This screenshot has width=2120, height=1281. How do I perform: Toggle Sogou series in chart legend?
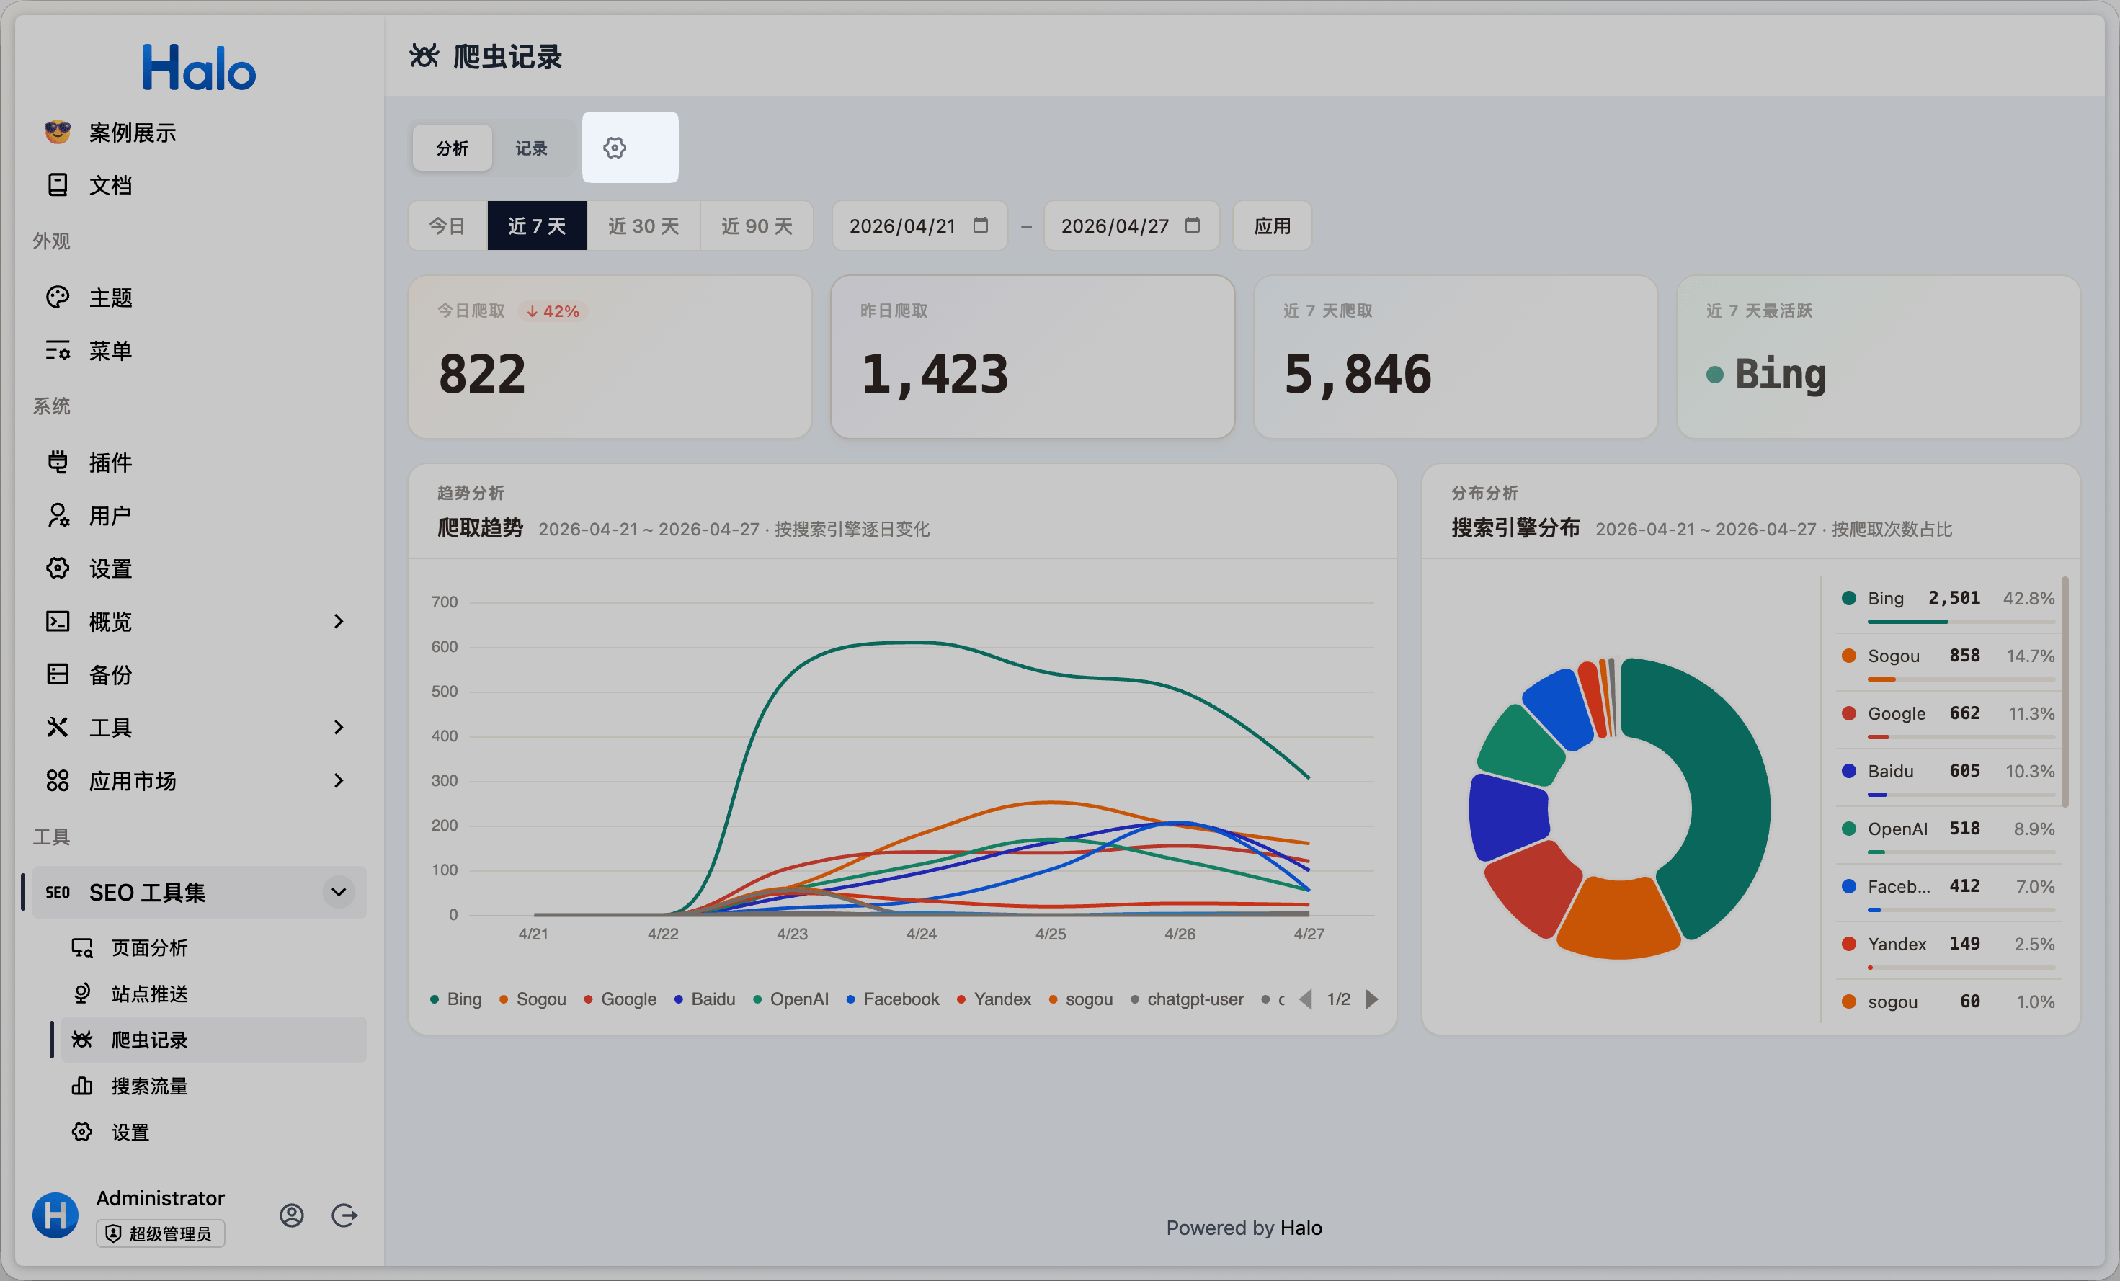tap(533, 999)
